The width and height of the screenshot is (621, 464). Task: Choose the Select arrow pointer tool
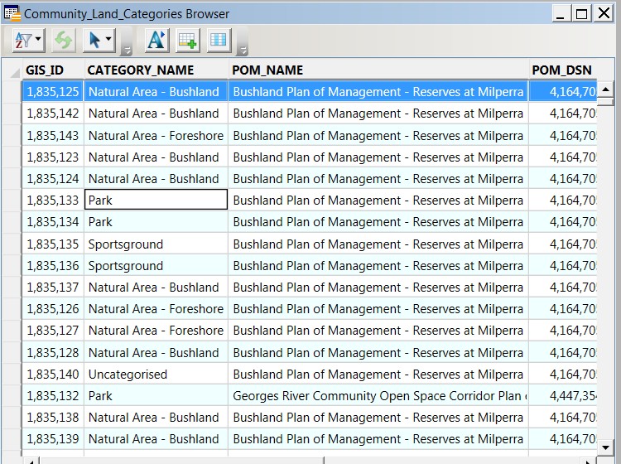(x=95, y=40)
